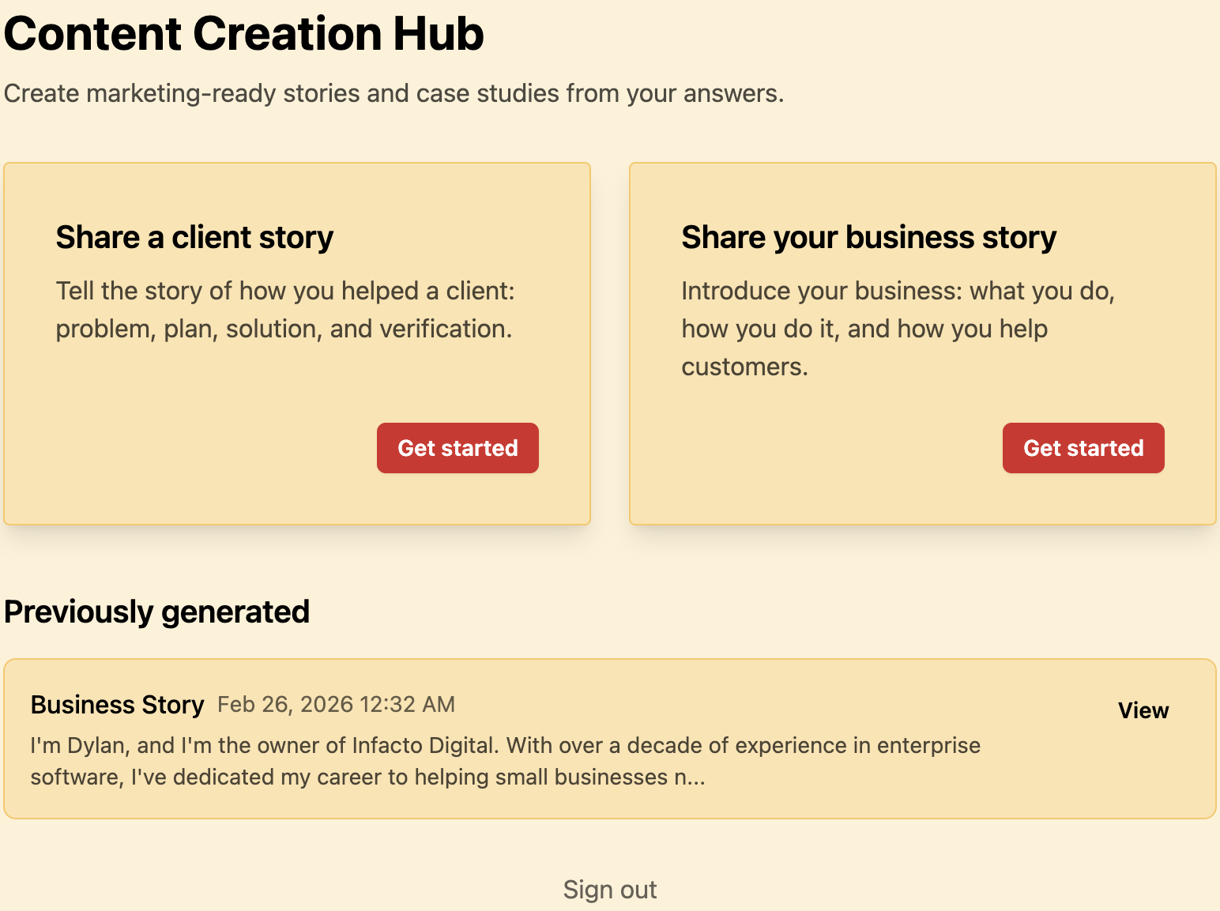Click Get started under Share a client story

[457, 448]
